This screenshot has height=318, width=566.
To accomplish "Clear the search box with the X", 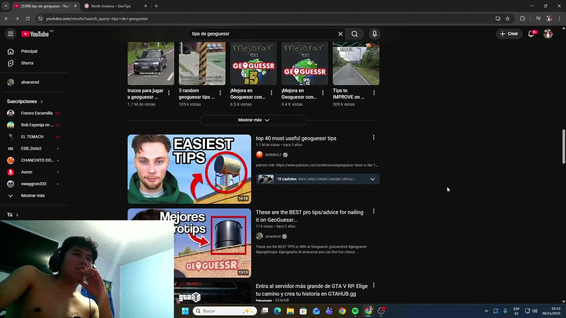I will (x=340, y=34).
